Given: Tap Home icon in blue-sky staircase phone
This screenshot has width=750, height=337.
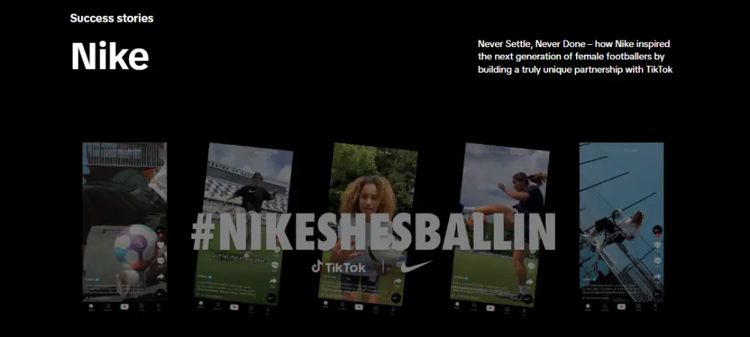Looking at the screenshot, I should 588,306.
